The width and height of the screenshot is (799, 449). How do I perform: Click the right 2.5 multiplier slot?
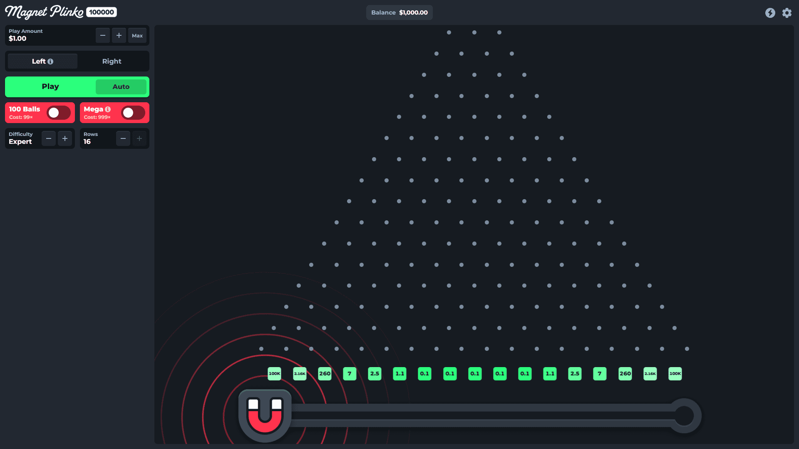[575, 374]
